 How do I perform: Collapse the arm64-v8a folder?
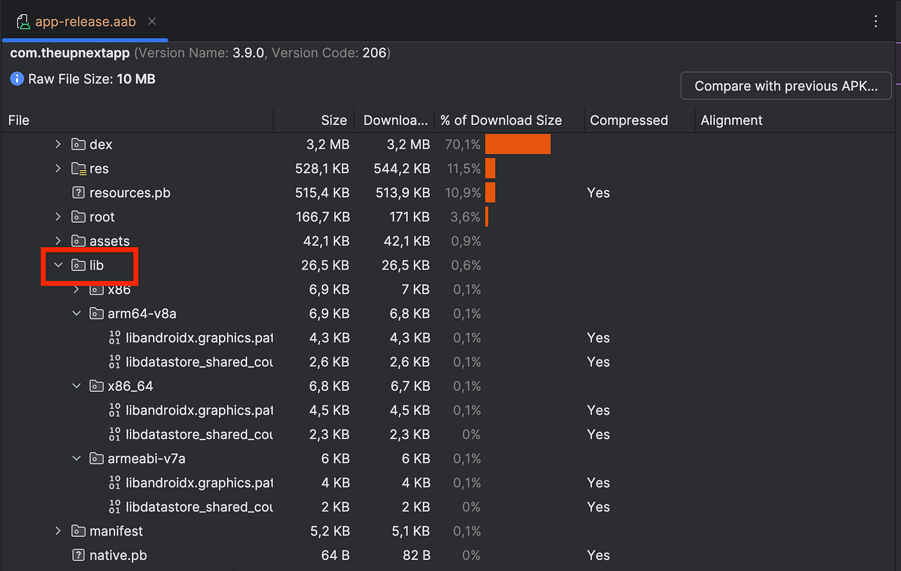pyautogui.click(x=77, y=314)
